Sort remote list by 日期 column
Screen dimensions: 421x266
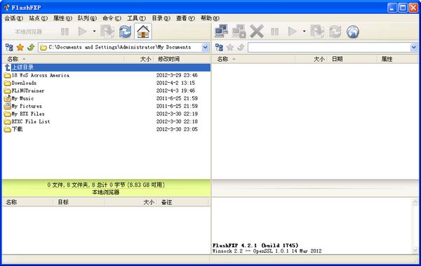click(x=352, y=59)
